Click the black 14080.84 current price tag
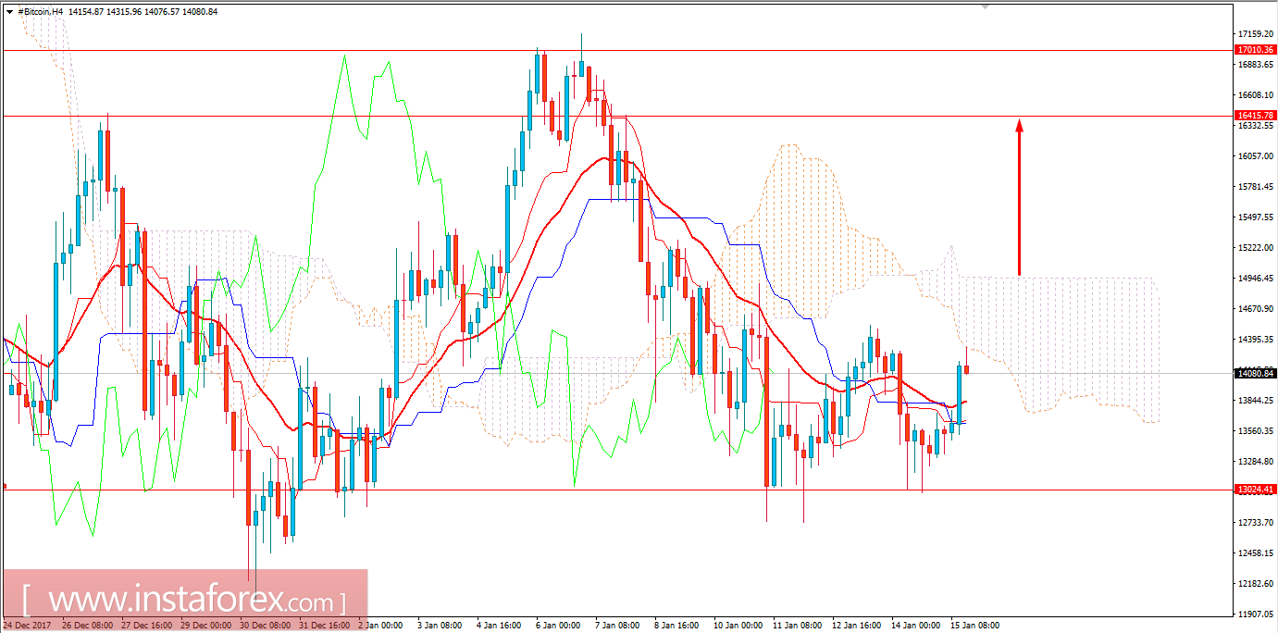Viewport: 1278px width, 633px height. (x=1256, y=374)
